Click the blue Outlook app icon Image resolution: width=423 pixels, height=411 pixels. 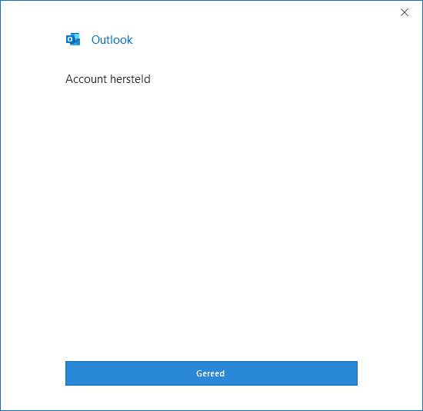73,39
